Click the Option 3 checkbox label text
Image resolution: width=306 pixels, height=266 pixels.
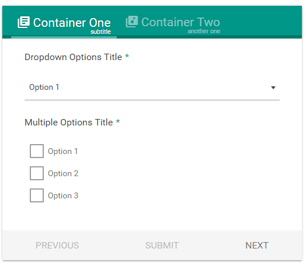coord(63,195)
